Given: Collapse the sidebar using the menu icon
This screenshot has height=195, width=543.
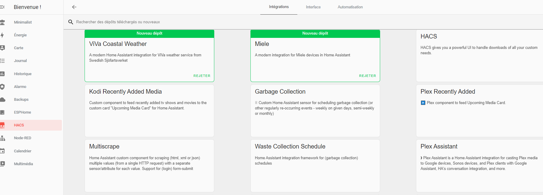Looking at the screenshot, I should click(2, 7).
